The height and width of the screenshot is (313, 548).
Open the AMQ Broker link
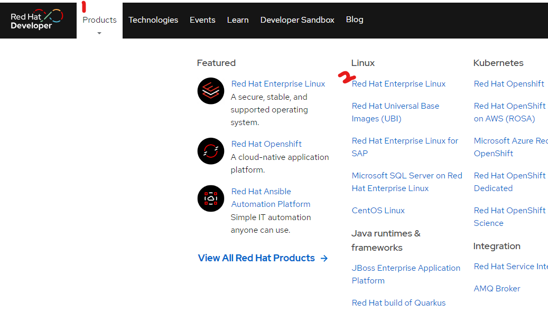pyautogui.click(x=497, y=289)
